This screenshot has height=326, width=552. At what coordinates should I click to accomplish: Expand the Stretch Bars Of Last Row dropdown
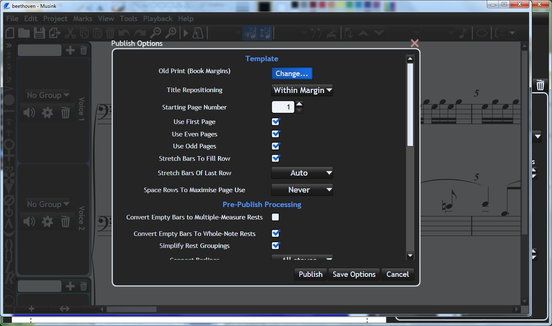(302, 173)
